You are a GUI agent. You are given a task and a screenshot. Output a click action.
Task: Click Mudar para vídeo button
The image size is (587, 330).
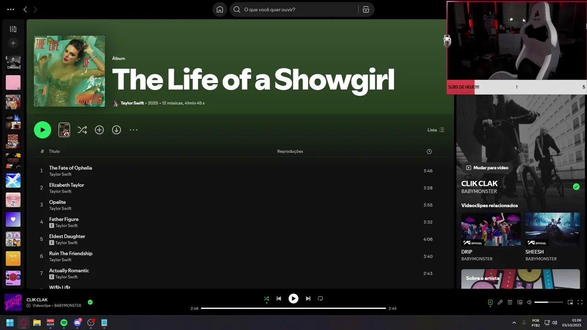(487, 168)
